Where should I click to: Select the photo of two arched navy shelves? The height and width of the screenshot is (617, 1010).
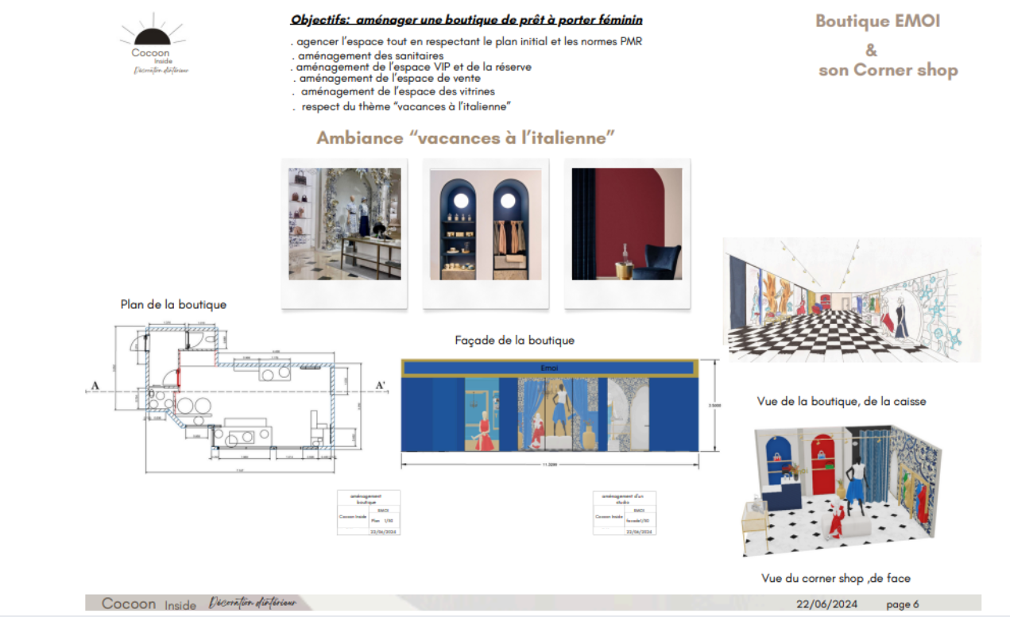pyautogui.click(x=486, y=224)
